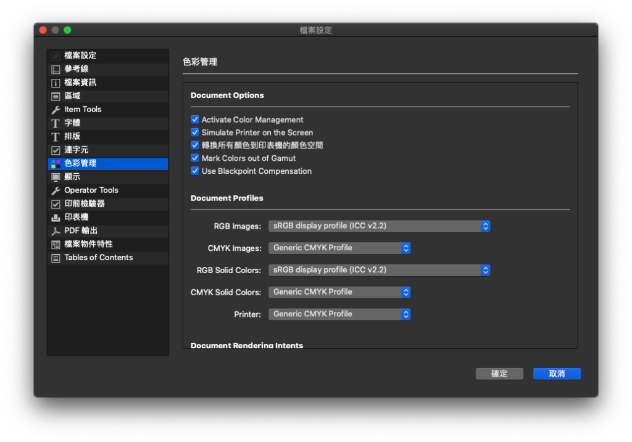632x442 pixels.
Task: Open the 顯示 settings section
Action: click(x=108, y=177)
